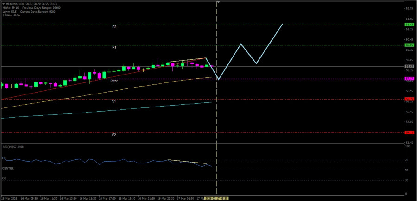The image size is (417, 201).
Task: Click the green 60.05 price tag
Action: pyautogui.click(x=409, y=45)
